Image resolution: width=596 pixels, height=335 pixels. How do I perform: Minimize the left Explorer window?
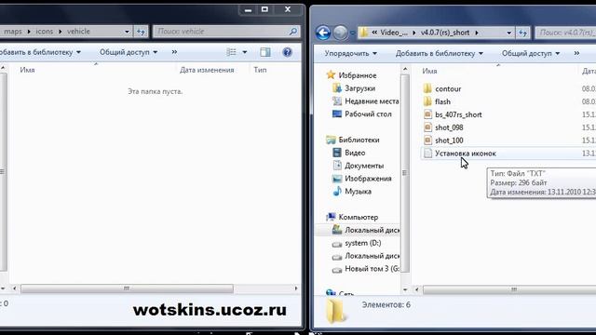(x=249, y=9)
